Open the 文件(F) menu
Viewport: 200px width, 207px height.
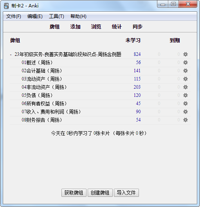[13, 16]
